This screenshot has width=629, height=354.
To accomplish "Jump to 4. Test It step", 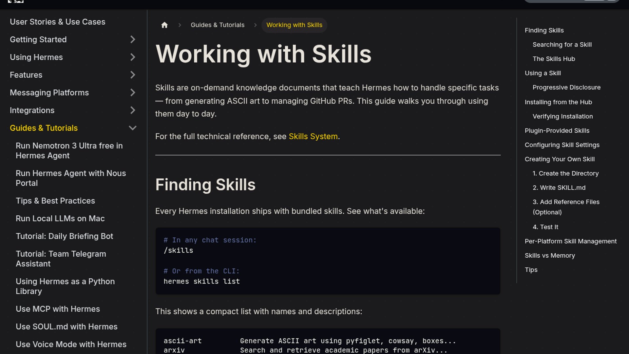I will 545,227.
